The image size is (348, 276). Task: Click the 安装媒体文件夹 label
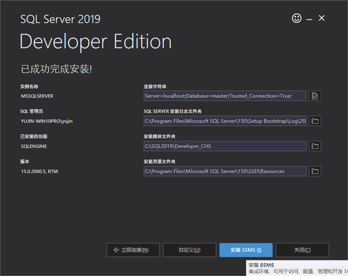pos(159,136)
